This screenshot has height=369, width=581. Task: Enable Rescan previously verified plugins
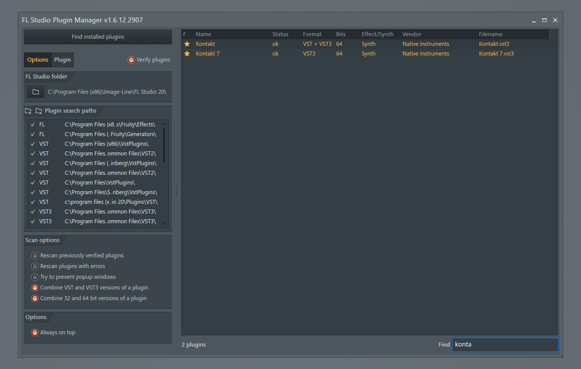coord(35,255)
